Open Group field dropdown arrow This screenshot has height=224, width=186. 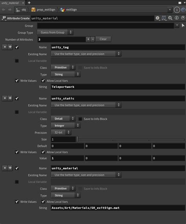(x=177, y=26)
